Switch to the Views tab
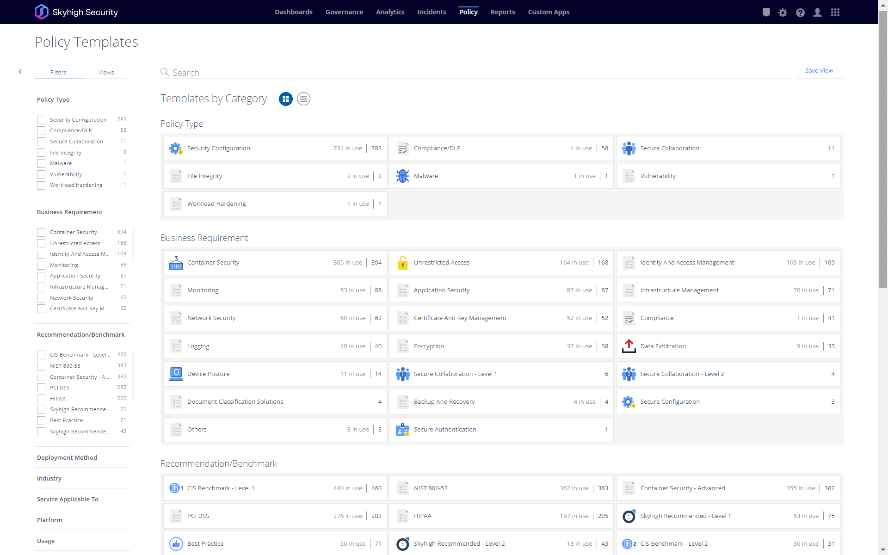The width and height of the screenshot is (888, 555). pos(106,73)
